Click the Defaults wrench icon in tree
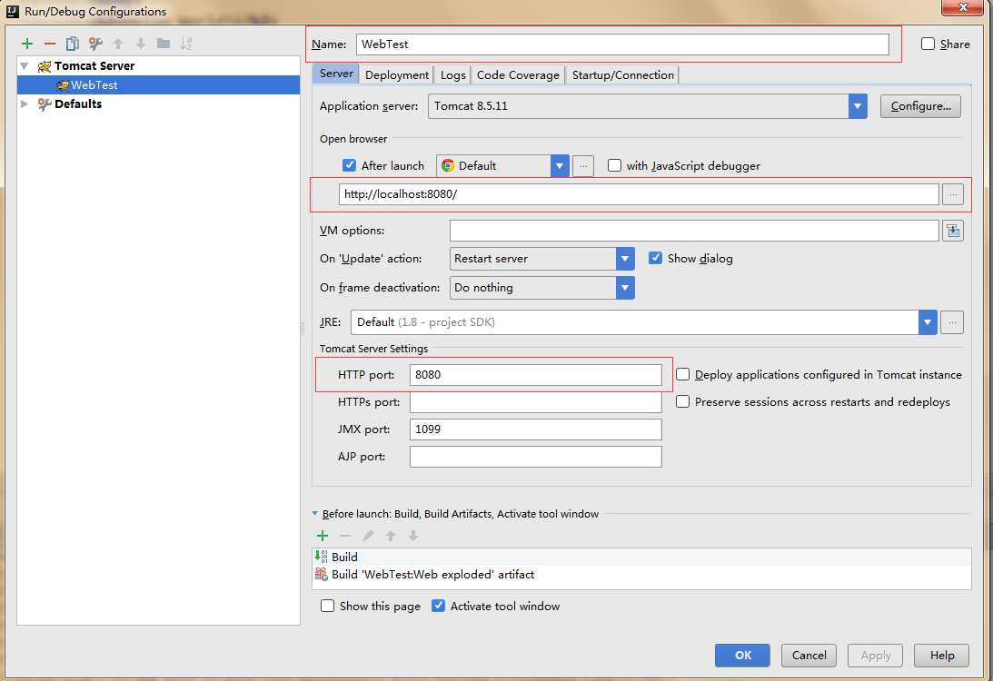This screenshot has width=993, height=681. point(45,104)
